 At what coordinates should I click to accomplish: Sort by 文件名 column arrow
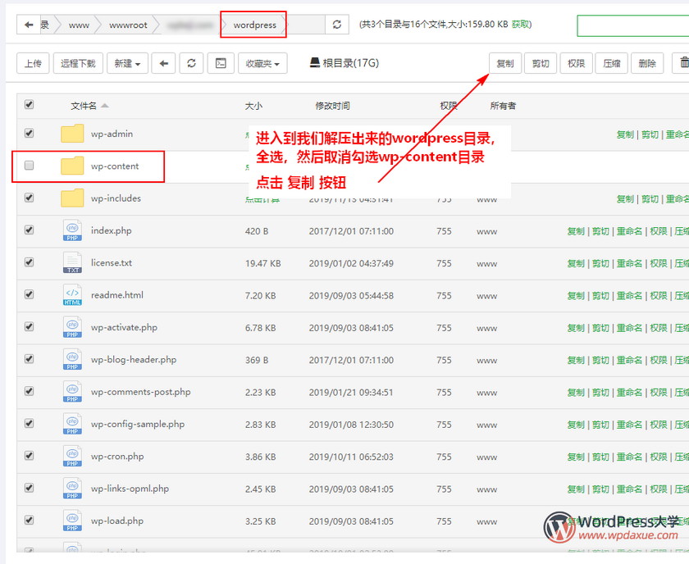coord(105,106)
